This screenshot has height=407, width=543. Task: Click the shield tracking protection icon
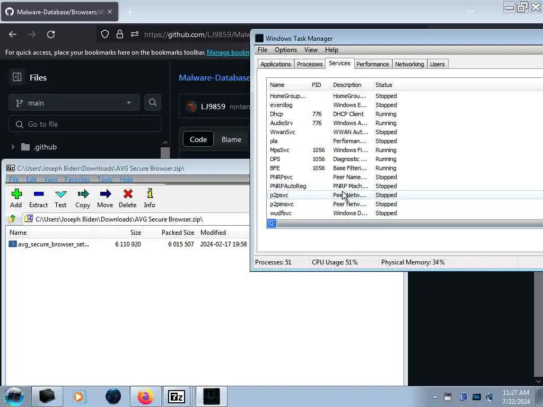click(105, 34)
